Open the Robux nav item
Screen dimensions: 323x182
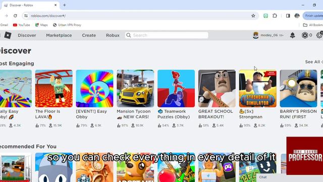[113, 35]
